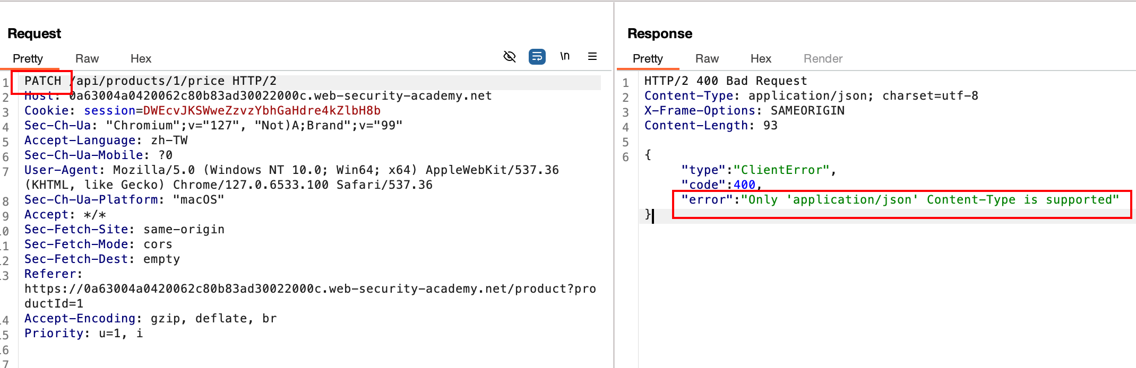Click the session cookie value in the request
Screen dimensions: 1136x368
[262, 111]
